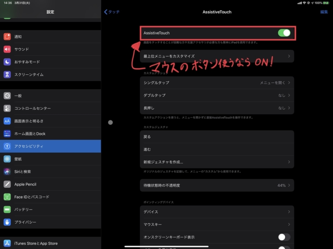The height and width of the screenshot is (249, 333).
Task: Go back to タッチ settings
Action: [x=112, y=12]
